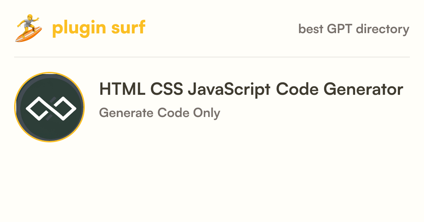Viewport: 424px width, 222px height.
Task: Click the 'best GPT directory' tagline
Action: [x=354, y=29]
